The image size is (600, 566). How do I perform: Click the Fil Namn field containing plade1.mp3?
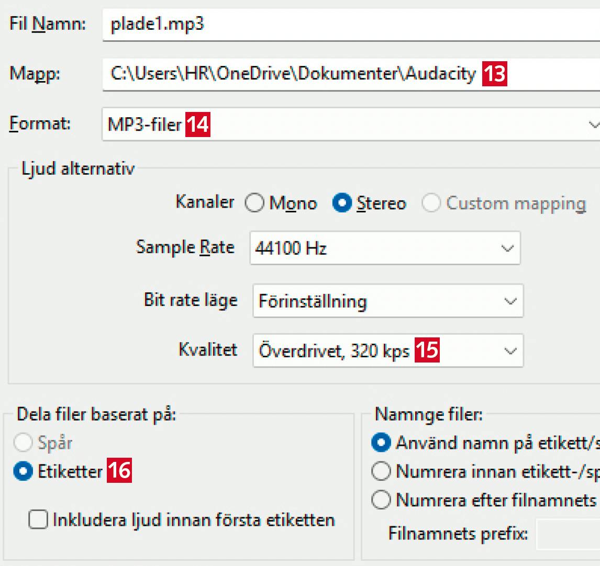tap(351, 25)
